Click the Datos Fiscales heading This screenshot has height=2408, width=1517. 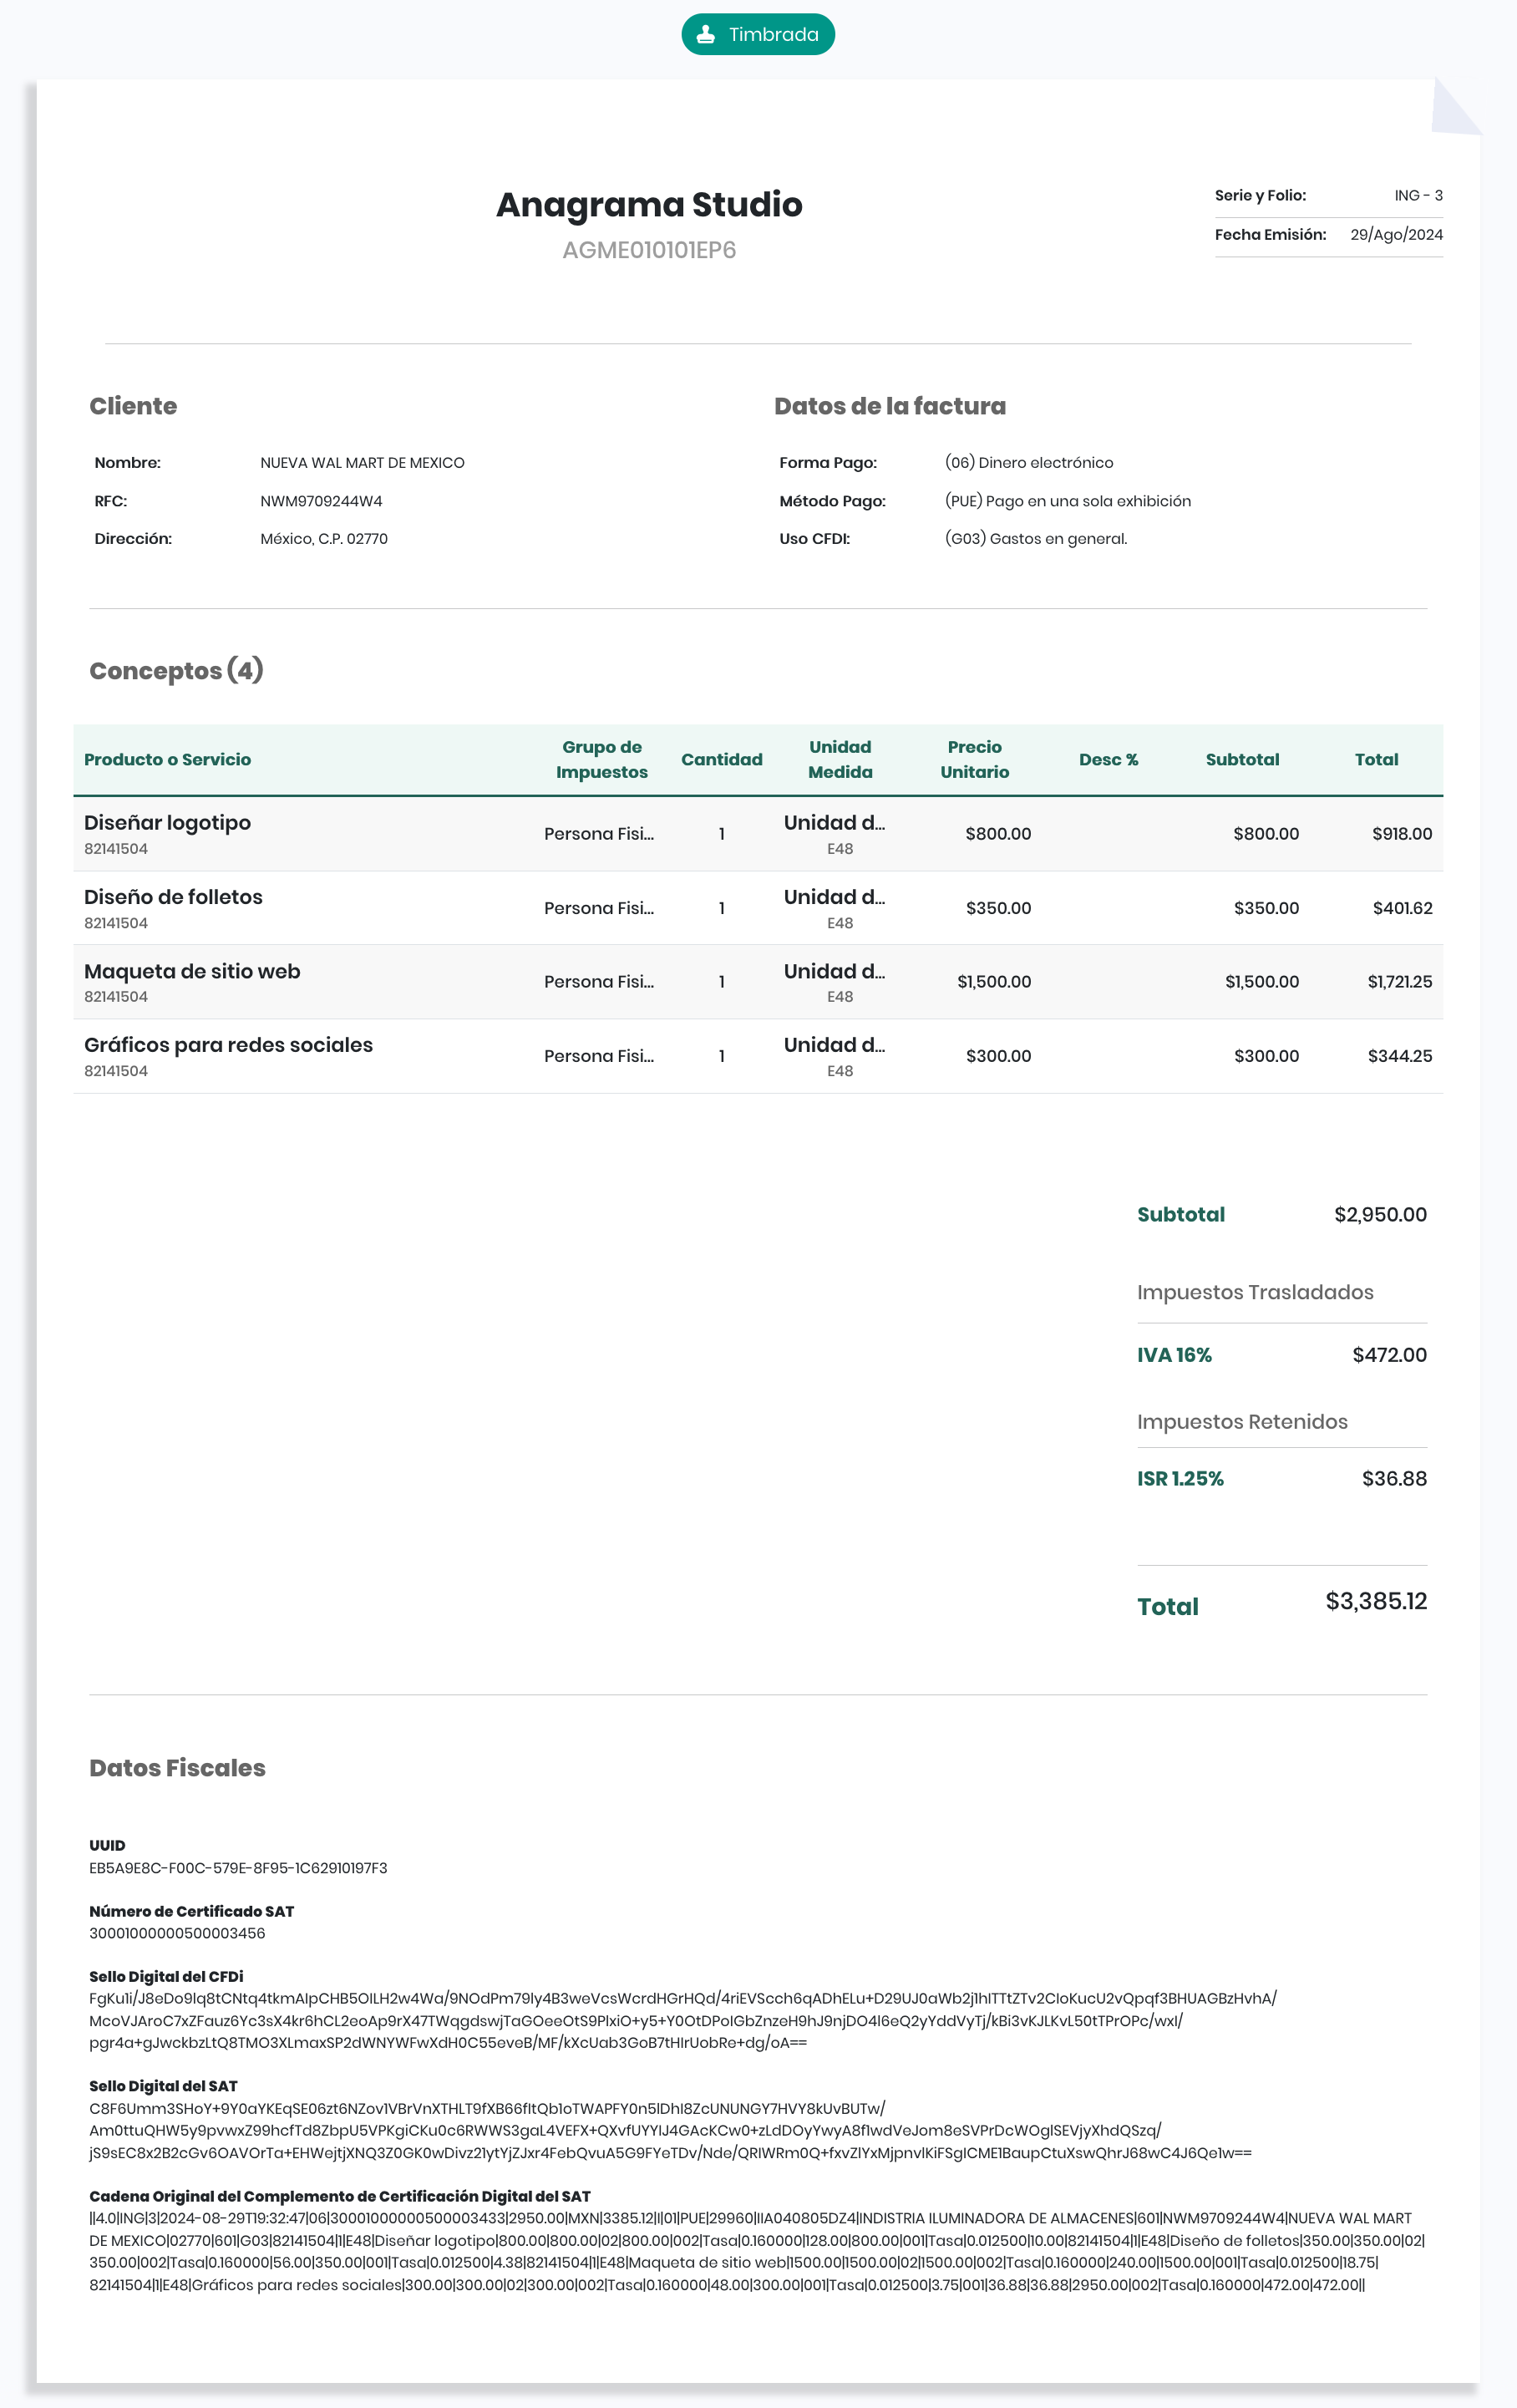177,1768
